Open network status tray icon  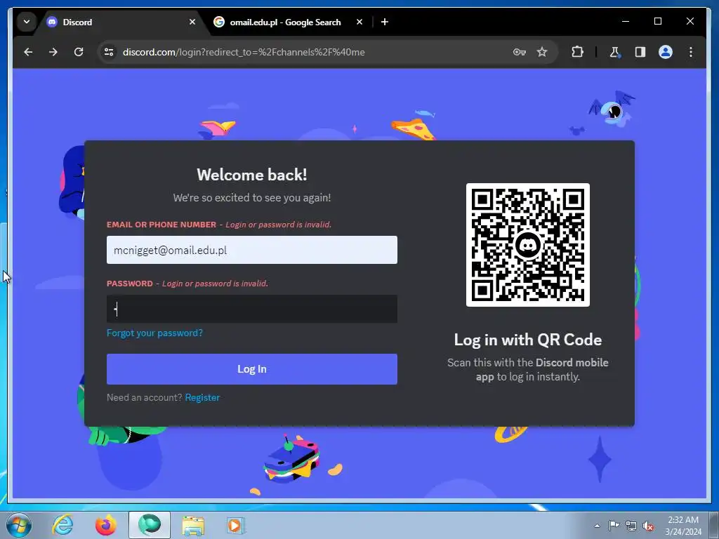(x=631, y=526)
